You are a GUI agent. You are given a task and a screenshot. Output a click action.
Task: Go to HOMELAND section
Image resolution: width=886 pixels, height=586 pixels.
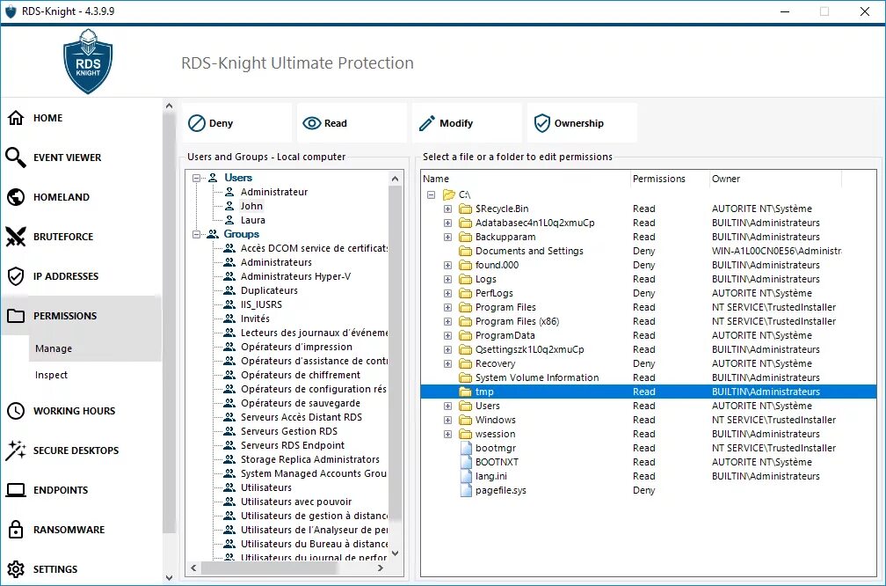point(61,197)
